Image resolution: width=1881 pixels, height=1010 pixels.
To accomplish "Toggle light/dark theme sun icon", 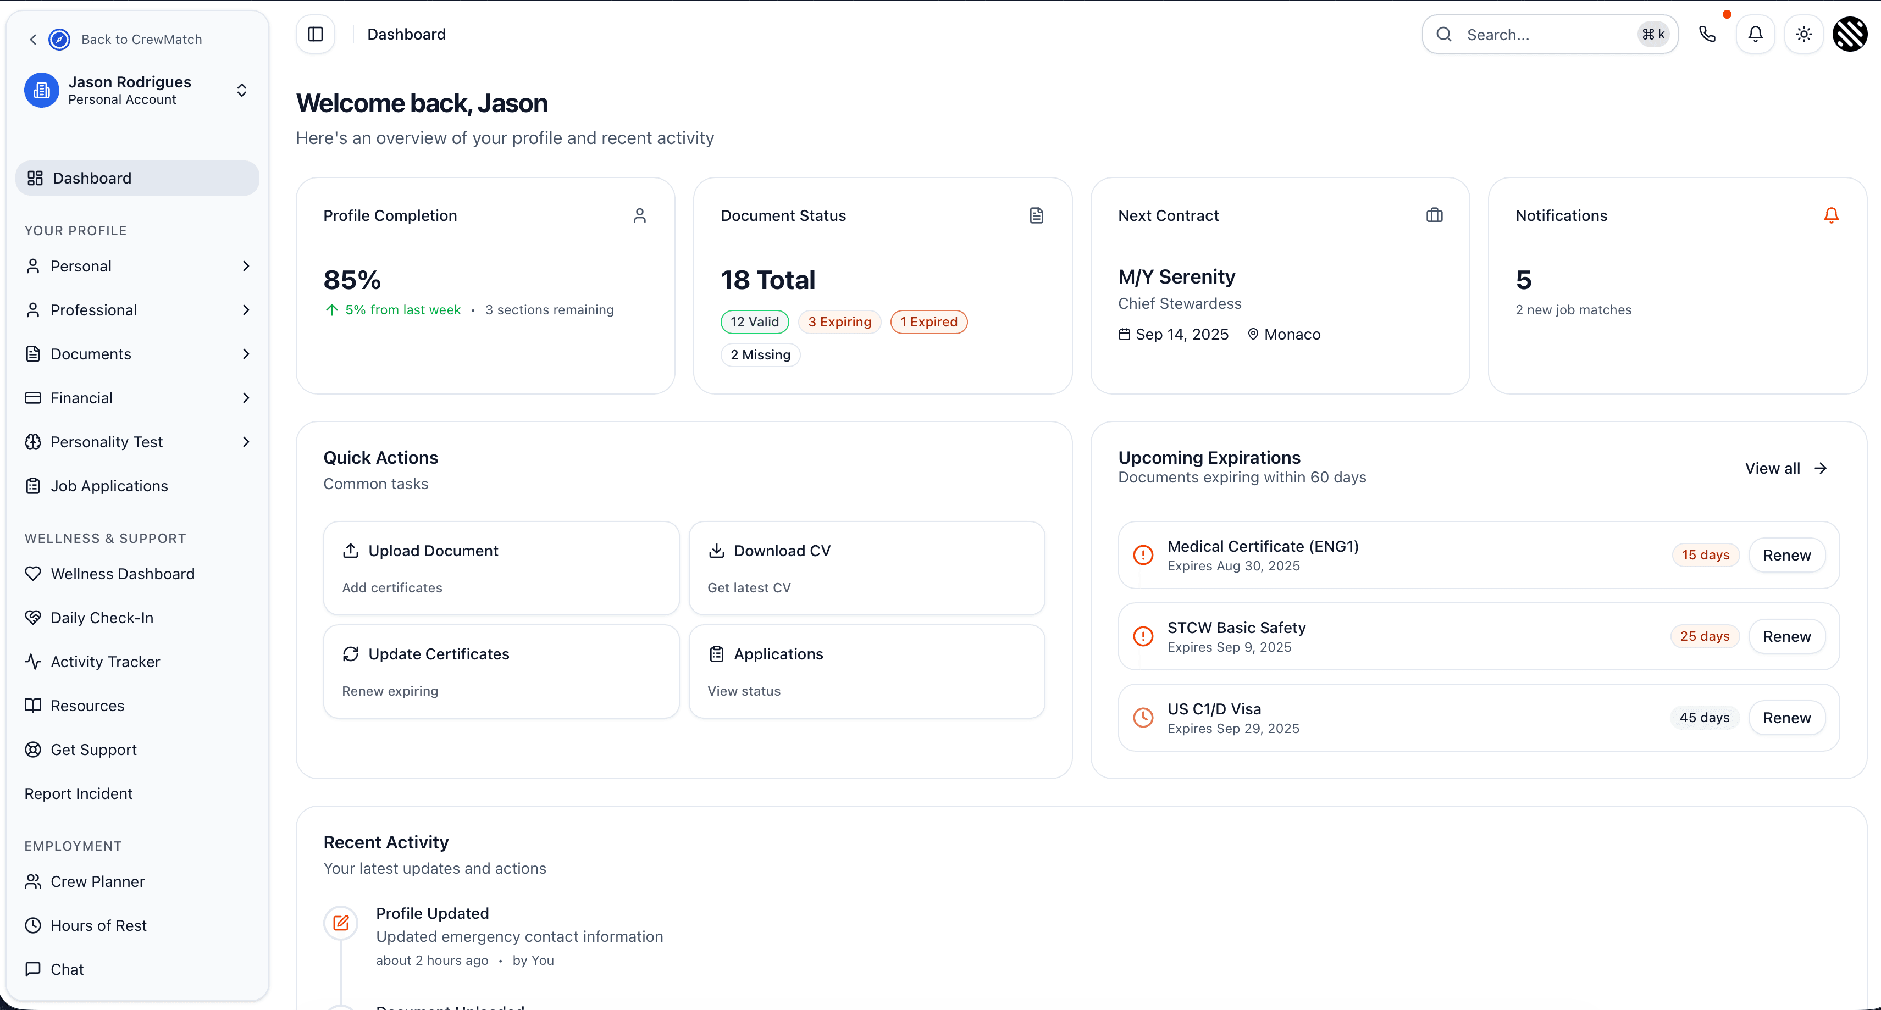I will pyautogui.click(x=1803, y=34).
